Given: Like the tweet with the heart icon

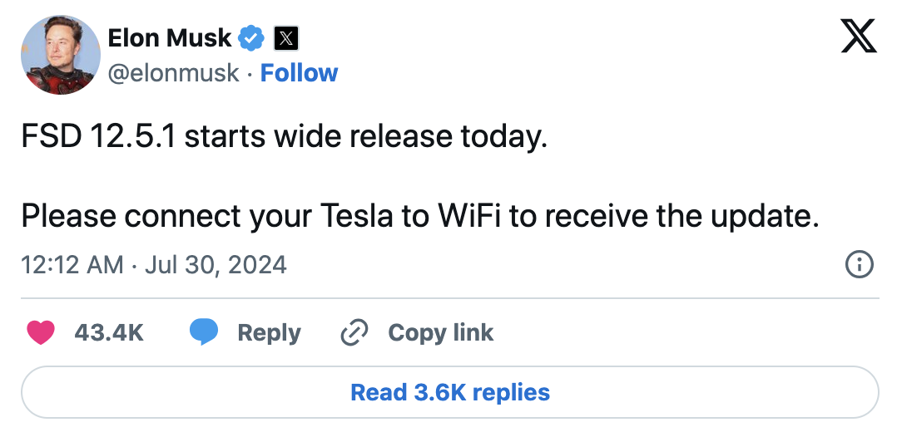Looking at the screenshot, I should click(x=41, y=333).
